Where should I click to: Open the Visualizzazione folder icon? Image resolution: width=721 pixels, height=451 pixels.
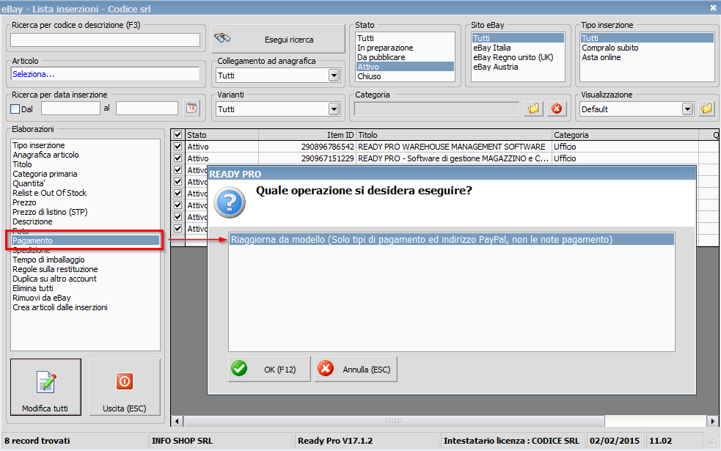pos(706,109)
